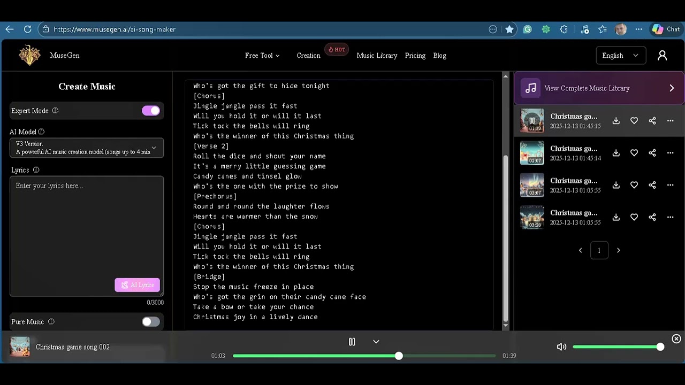Download the song dated 2025-12-13 01:45:15
Viewport: 685px width, 385px height.
click(616, 121)
